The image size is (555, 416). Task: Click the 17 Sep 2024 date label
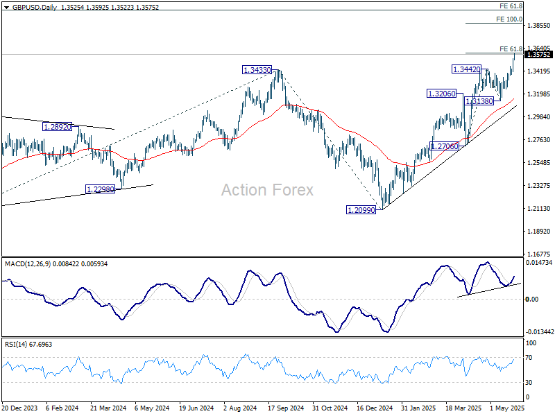286,408
